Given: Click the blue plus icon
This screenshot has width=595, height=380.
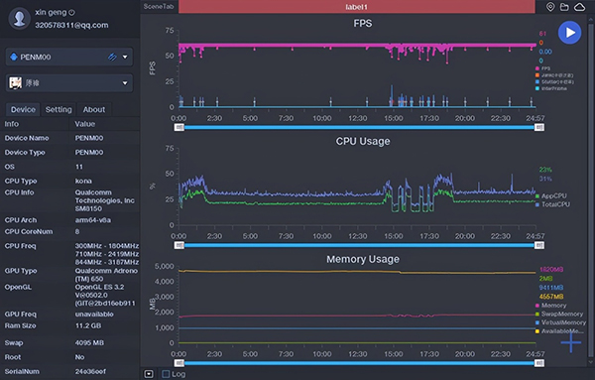Looking at the screenshot, I should coord(571,342).
